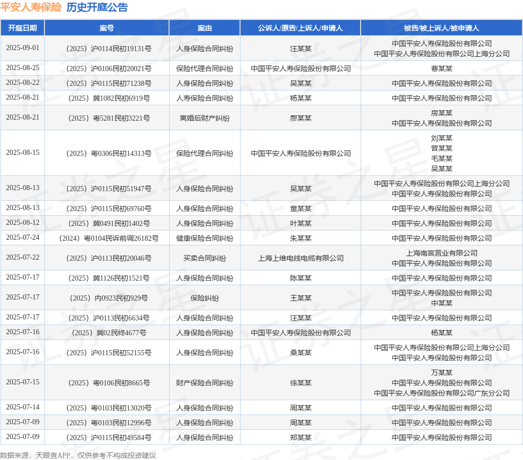
Task: Select case number (2025)粤0106民初8665号
Action: (x=109, y=383)
